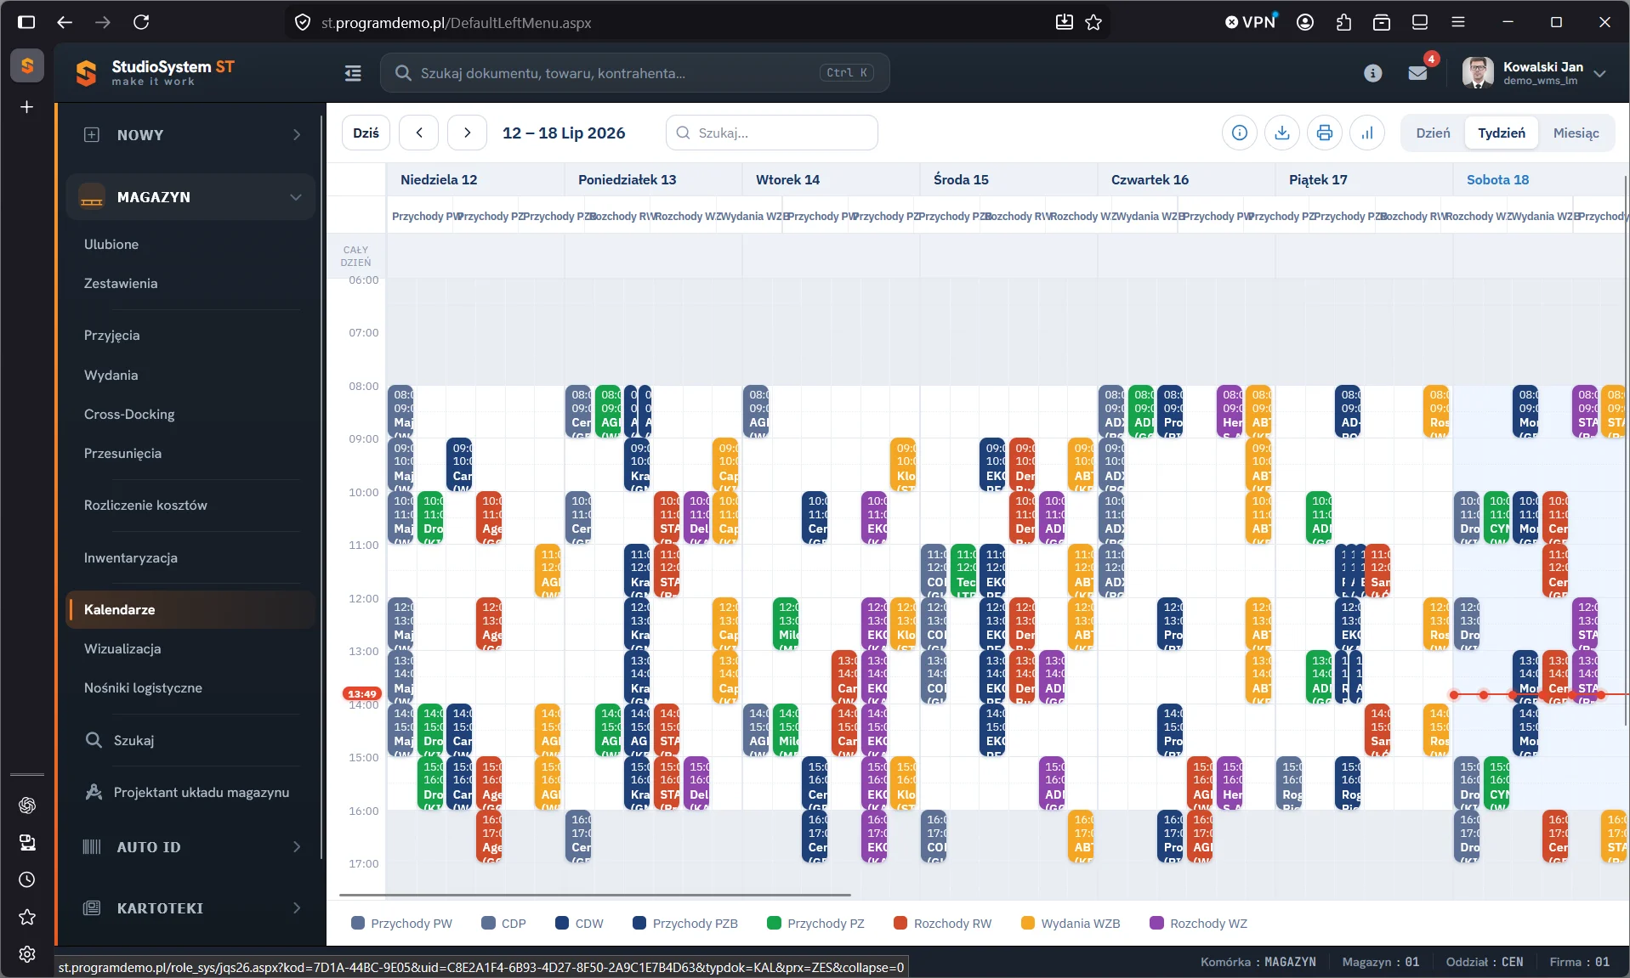The width and height of the screenshot is (1630, 978).
Task: Print the calendar using printer icon
Action: (x=1325, y=133)
